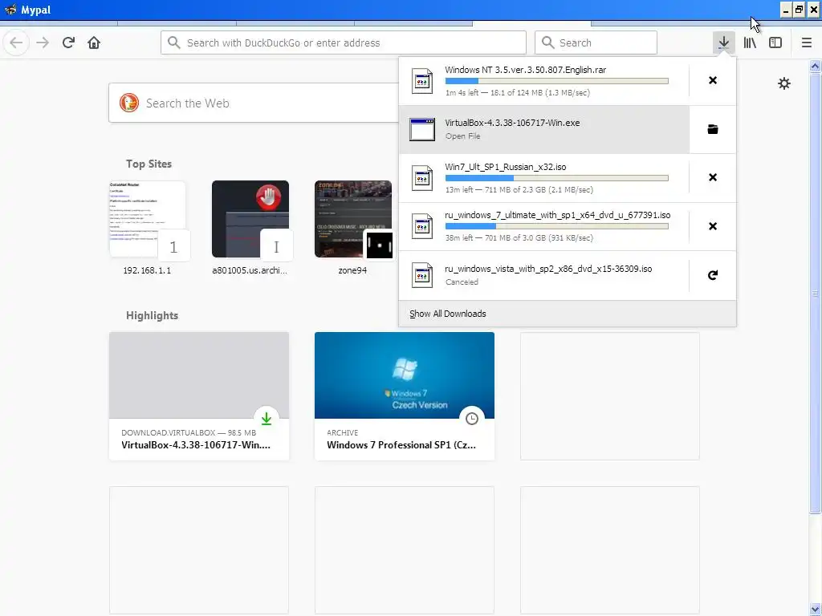Click the Win7_Ult_SP1_Russian progress bar
The height and width of the screenshot is (616, 822).
[557, 178]
